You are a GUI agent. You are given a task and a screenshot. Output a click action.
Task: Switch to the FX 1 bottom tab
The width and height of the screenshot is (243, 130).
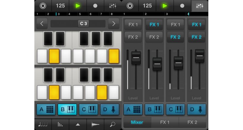(x=165, y=122)
